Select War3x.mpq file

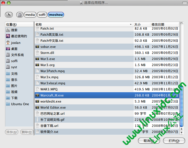pyautogui.click(x=107, y=77)
